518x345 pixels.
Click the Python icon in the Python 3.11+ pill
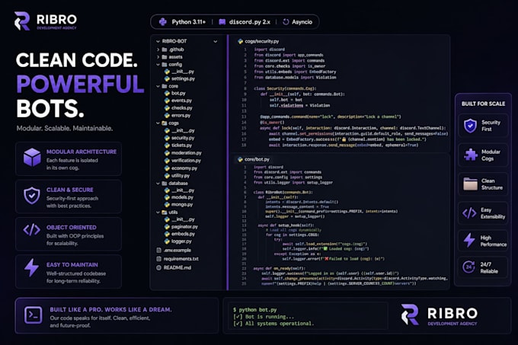162,22
